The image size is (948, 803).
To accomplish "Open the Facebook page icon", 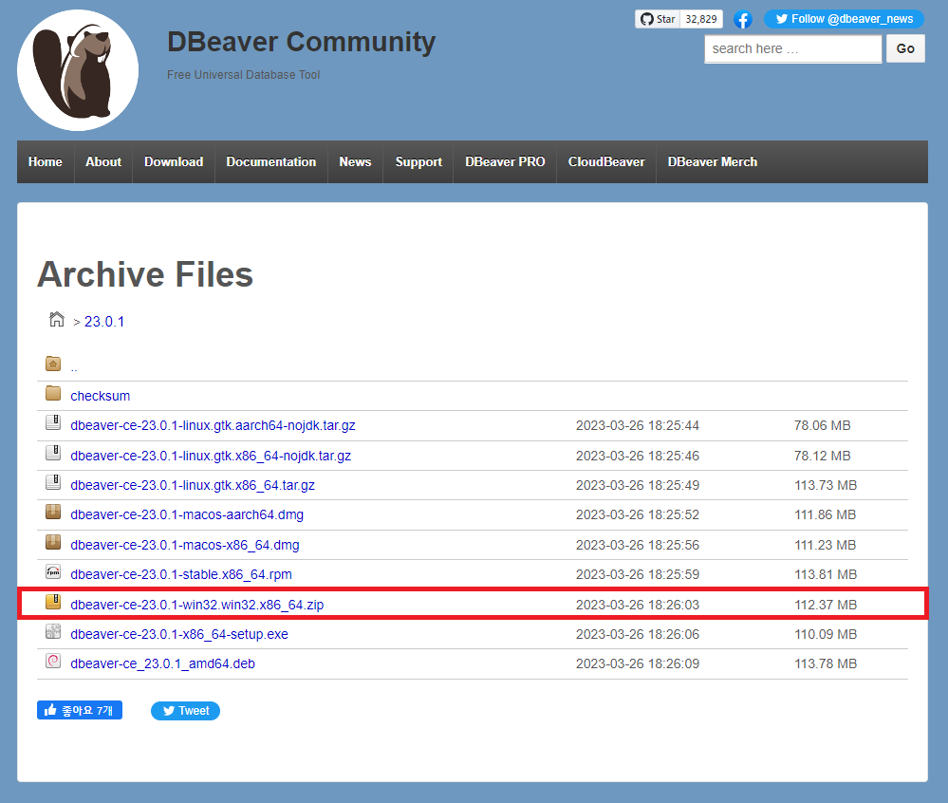I will [743, 19].
